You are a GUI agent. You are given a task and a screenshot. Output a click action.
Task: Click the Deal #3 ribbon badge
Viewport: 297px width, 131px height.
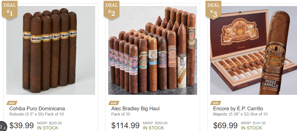[x=214, y=10]
